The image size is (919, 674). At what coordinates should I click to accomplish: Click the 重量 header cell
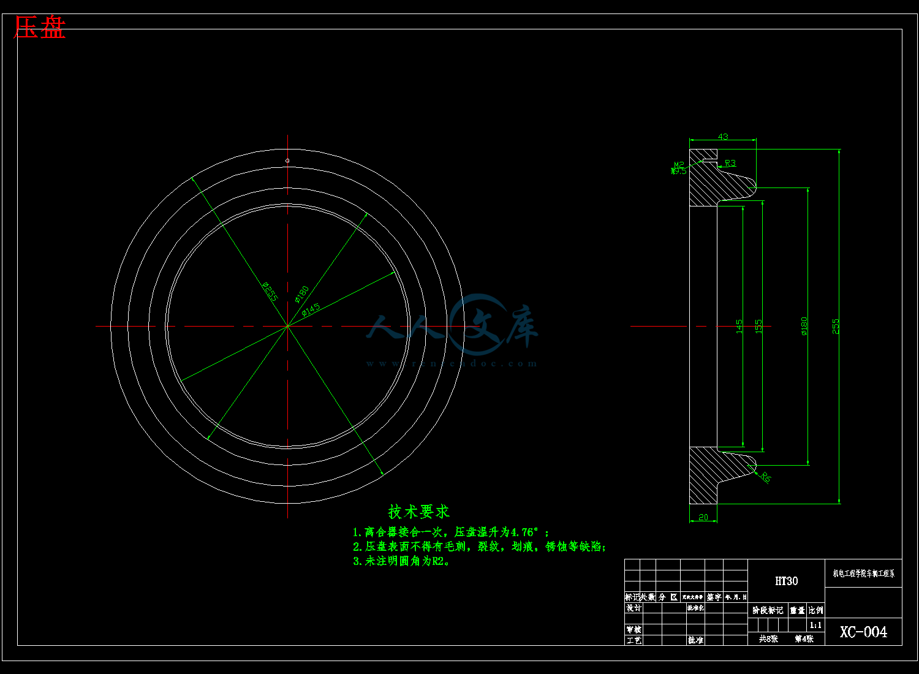click(x=797, y=610)
